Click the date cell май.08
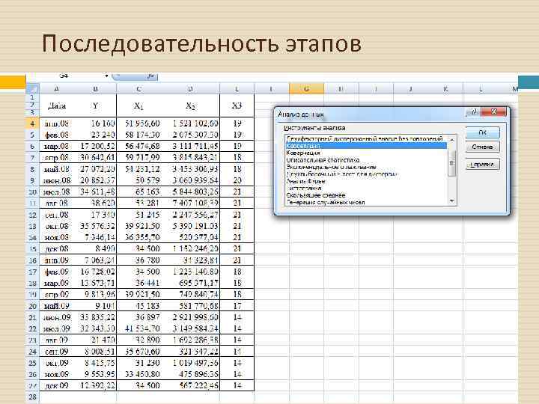The width and height of the screenshot is (539, 404). (x=57, y=169)
